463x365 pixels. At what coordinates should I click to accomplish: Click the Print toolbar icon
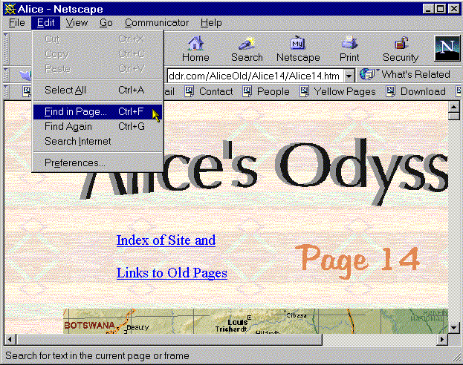(x=349, y=48)
